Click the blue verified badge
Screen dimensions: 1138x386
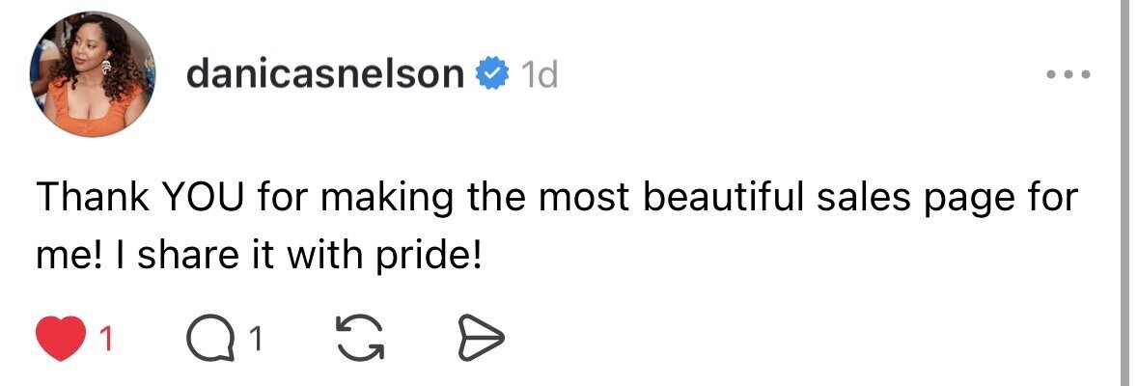pos(494,74)
